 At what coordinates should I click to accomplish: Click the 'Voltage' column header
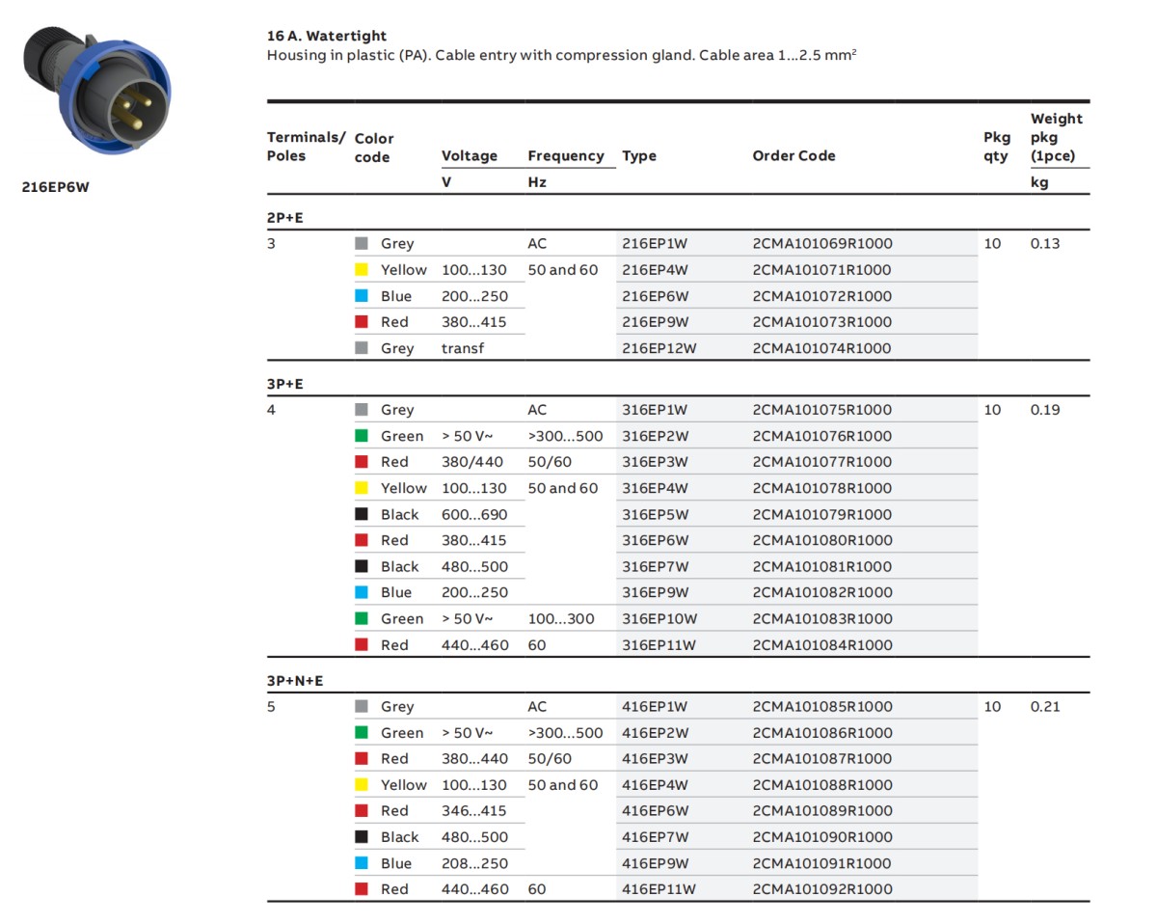point(470,155)
